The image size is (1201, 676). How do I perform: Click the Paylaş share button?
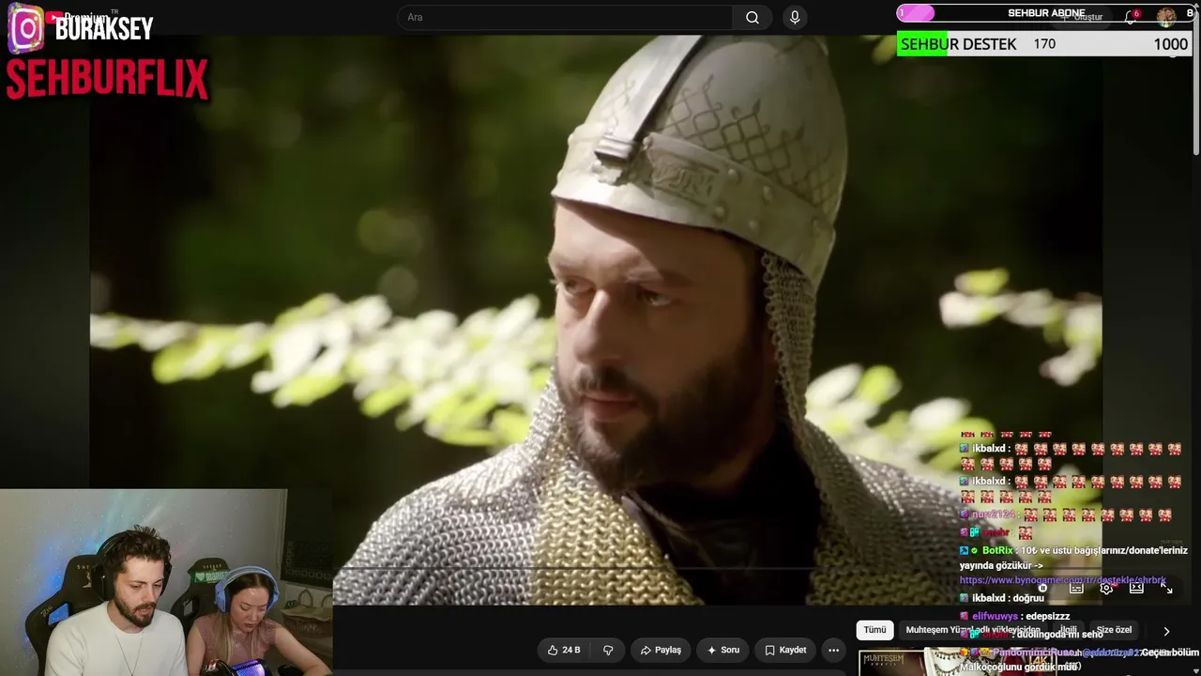point(661,650)
